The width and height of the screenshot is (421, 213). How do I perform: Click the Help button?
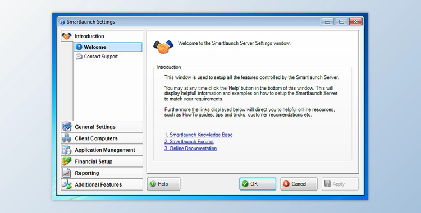[163, 184]
